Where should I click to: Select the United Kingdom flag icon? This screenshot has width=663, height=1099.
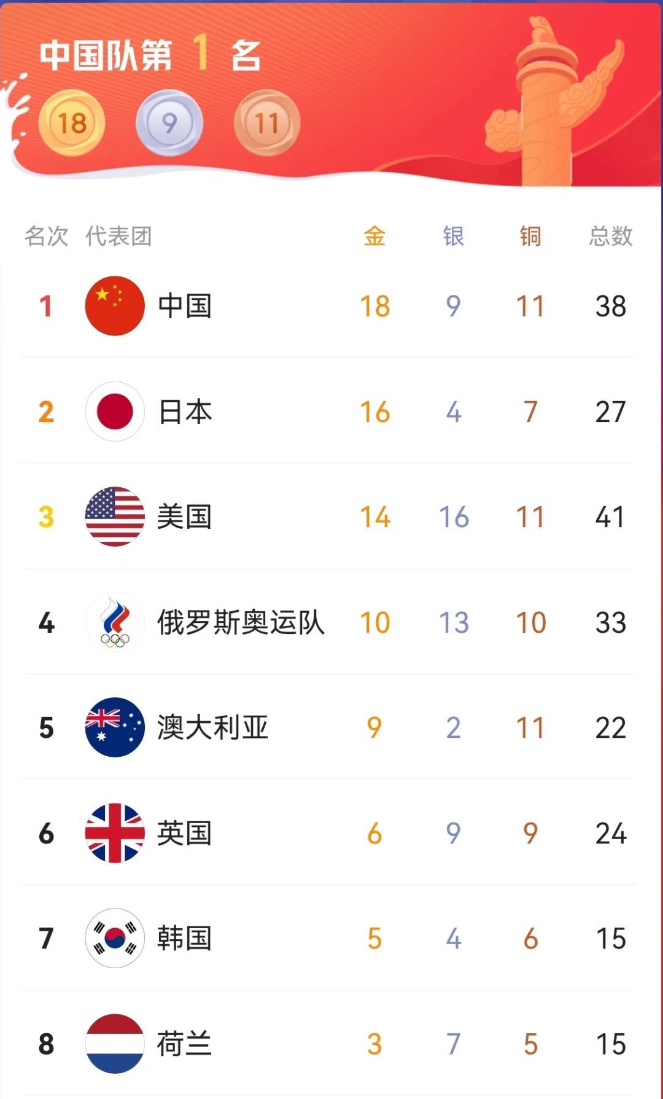(x=115, y=833)
